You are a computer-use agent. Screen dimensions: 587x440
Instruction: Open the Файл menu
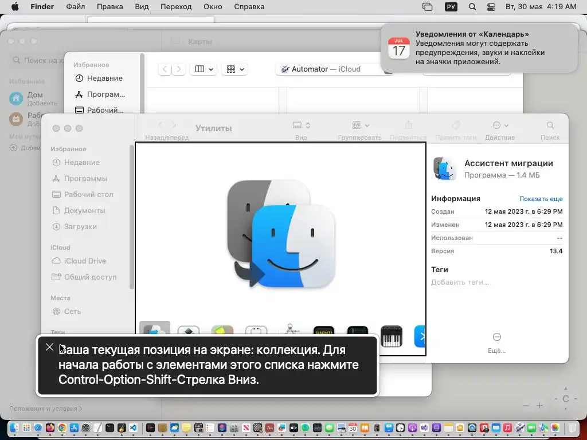coord(75,7)
